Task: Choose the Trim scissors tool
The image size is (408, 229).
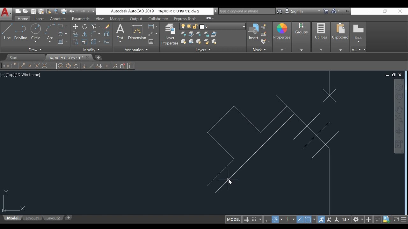Action: (94, 26)
